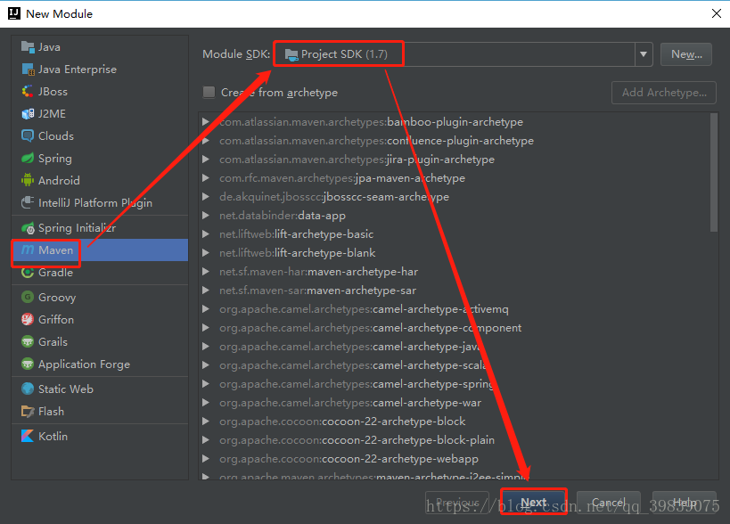Choose the Gradle icon
This screenshot has height=524, width=730.
pos(28,272)
